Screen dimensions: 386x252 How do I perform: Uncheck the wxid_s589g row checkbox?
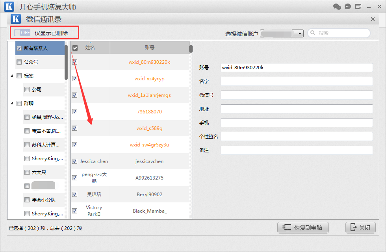pyautogui.click(x=74, y=128)
